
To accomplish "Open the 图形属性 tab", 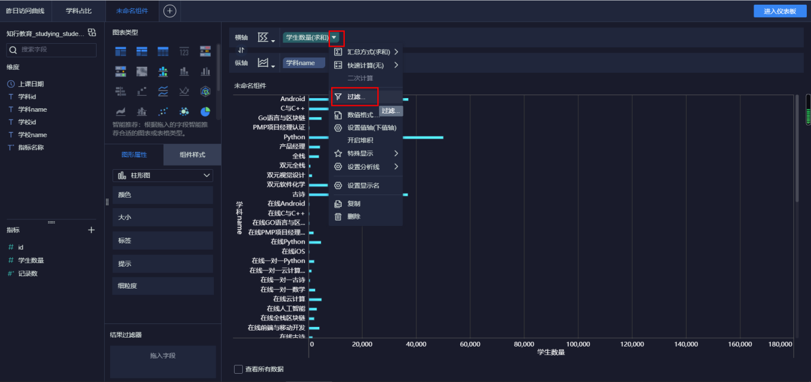I will pos(134,154).
